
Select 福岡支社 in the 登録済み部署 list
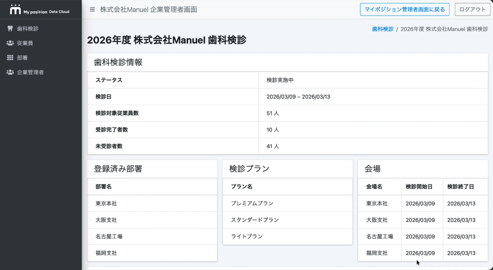[152, 253]
